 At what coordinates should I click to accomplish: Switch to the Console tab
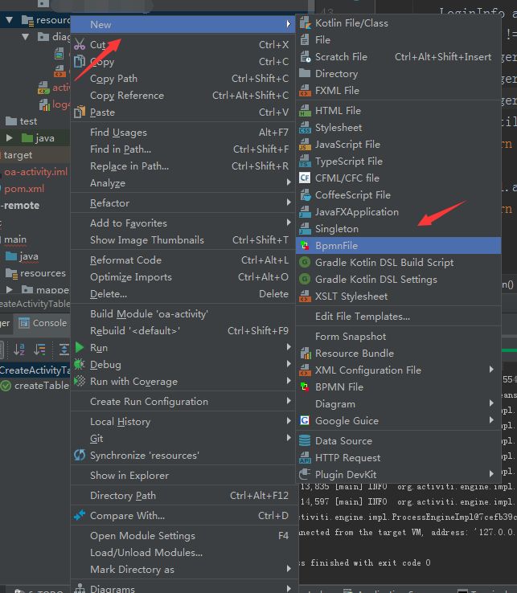click(x=43, y=323)
